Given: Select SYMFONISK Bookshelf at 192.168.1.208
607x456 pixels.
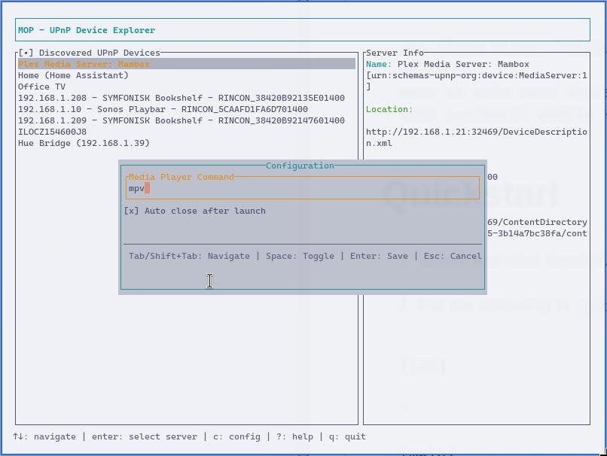Looking at the screenshot, I should point(181,98).
